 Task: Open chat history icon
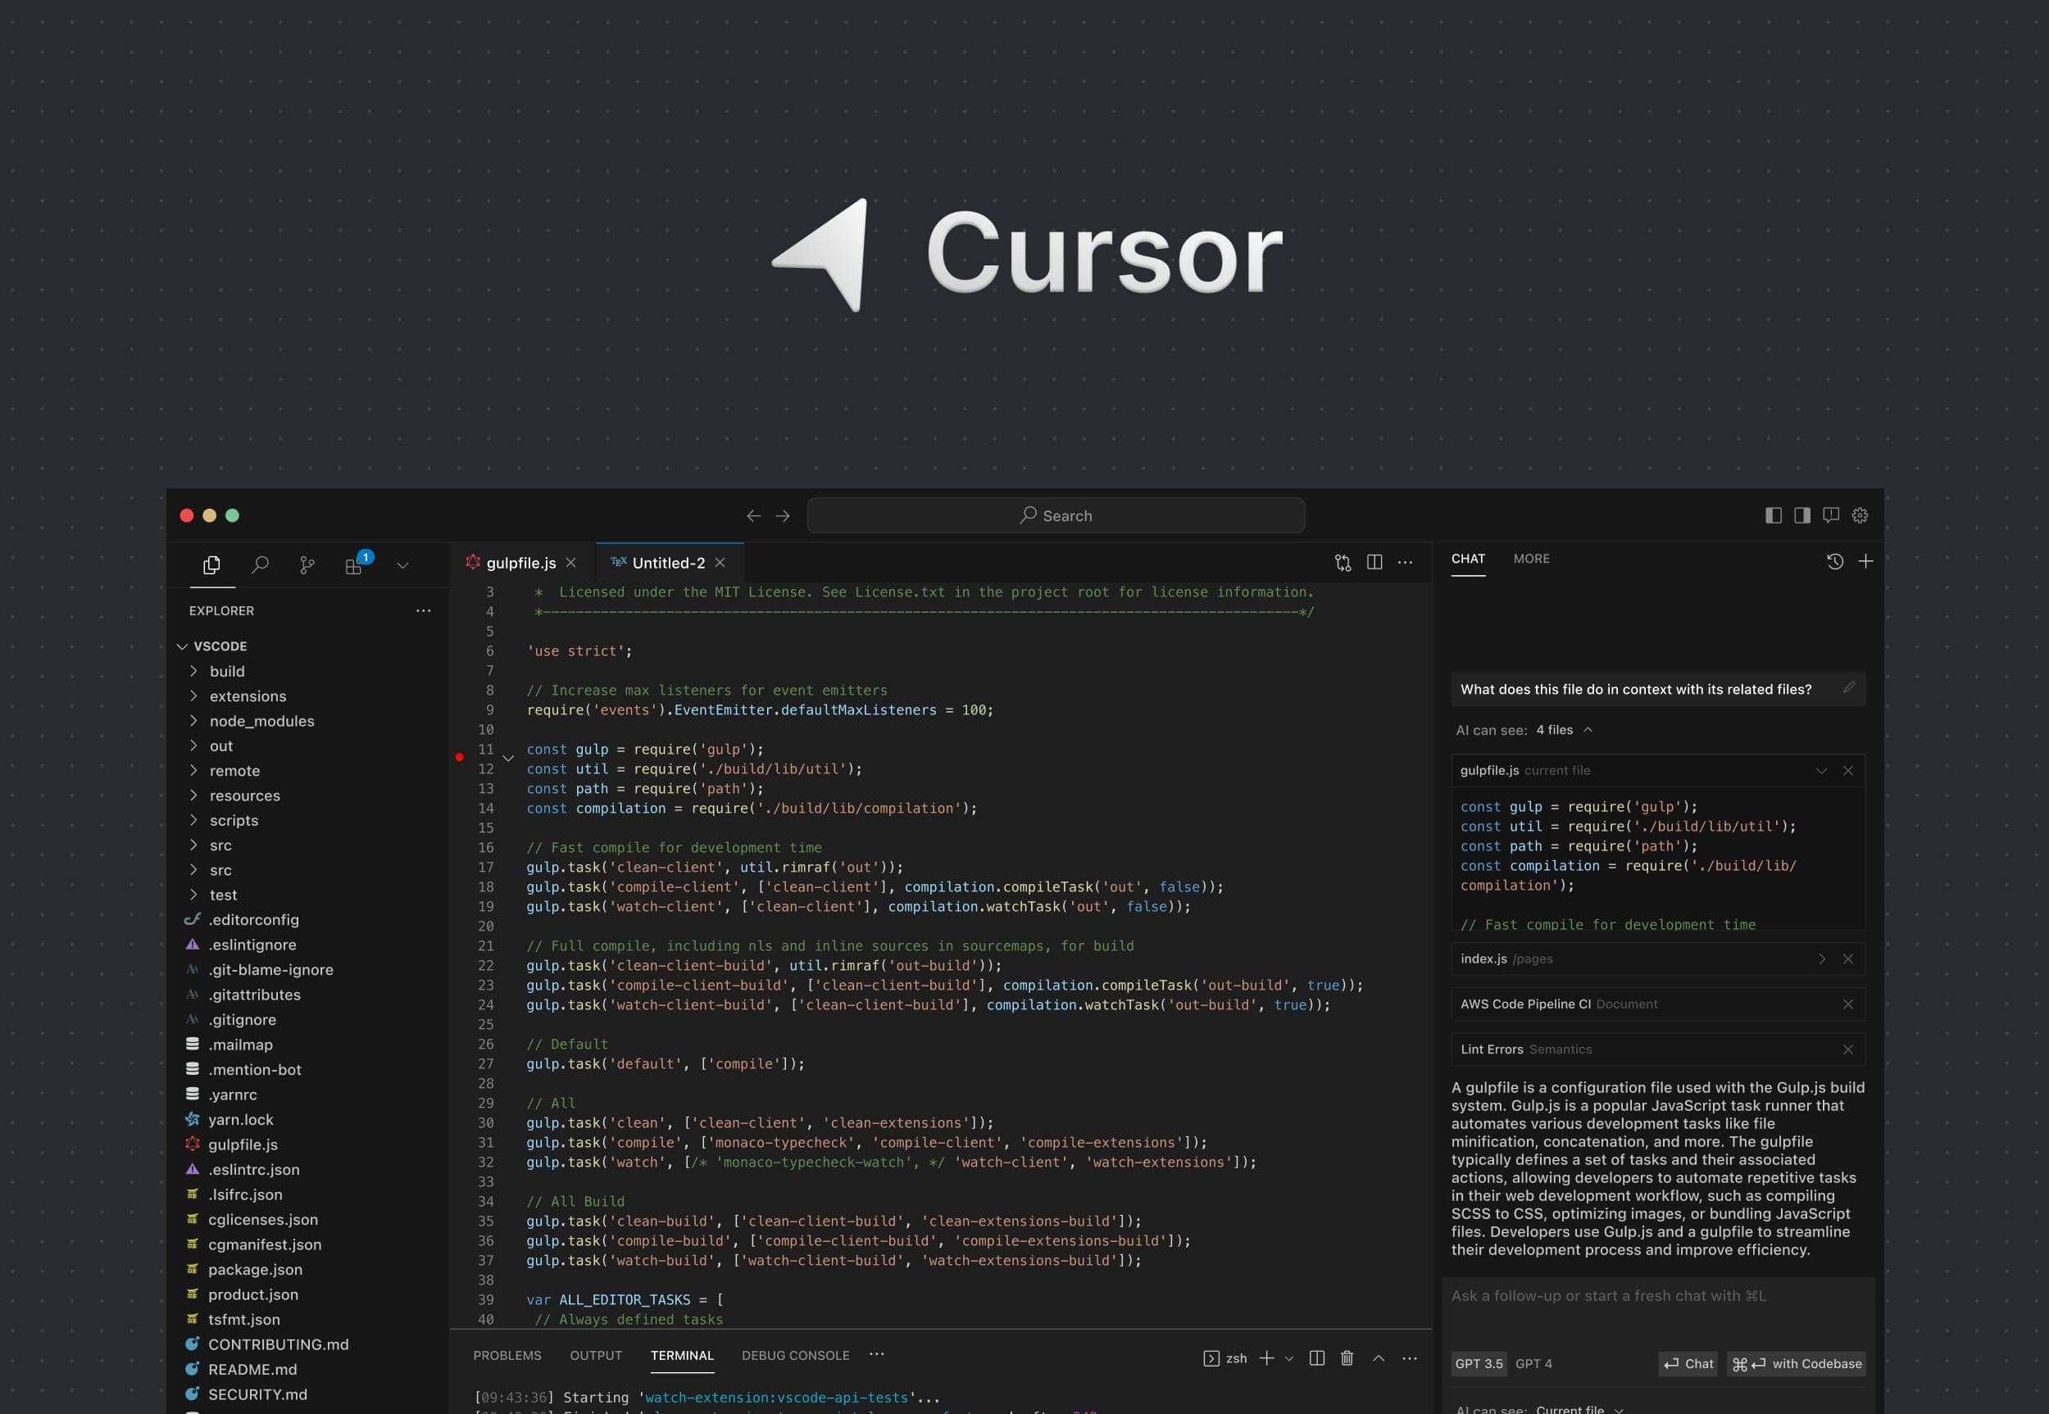pyautogui.click(x=1834, y=562)
